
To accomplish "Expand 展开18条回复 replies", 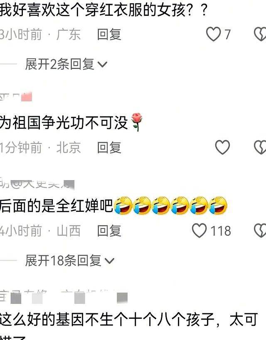I will [x=69, y=260].
